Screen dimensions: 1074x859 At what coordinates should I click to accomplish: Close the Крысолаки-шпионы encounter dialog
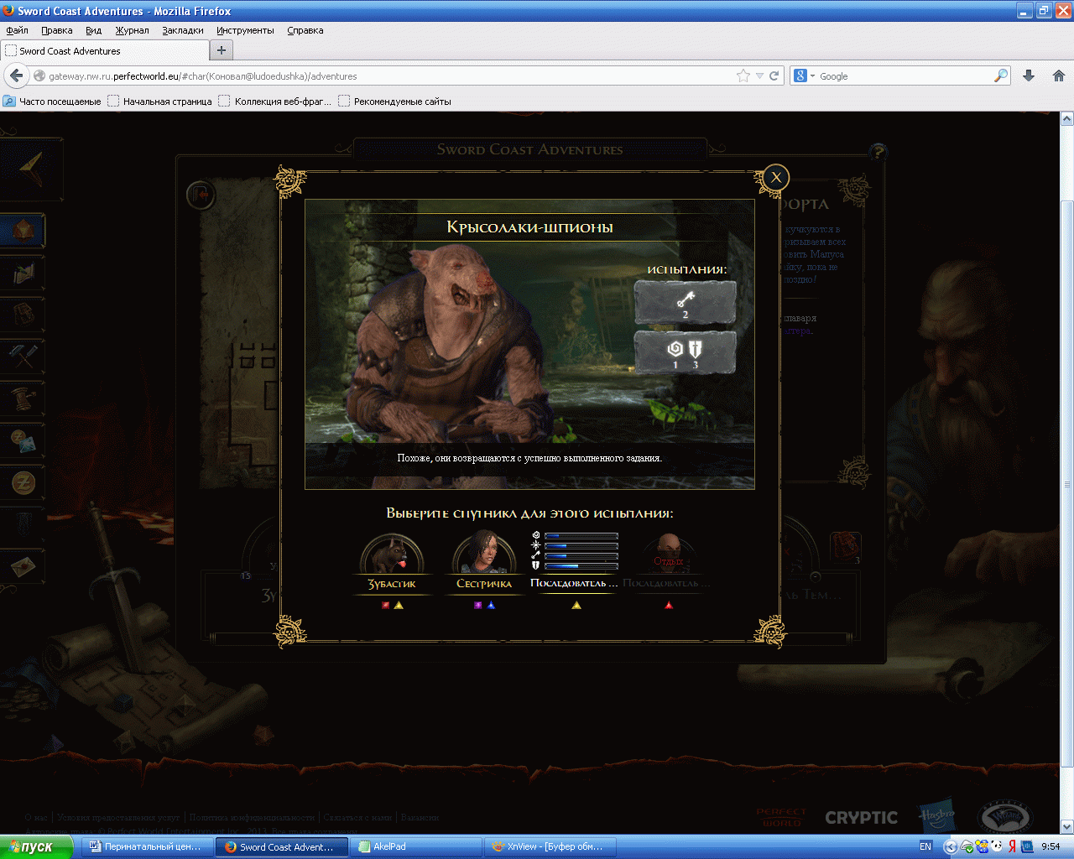(x=776, y=177)
